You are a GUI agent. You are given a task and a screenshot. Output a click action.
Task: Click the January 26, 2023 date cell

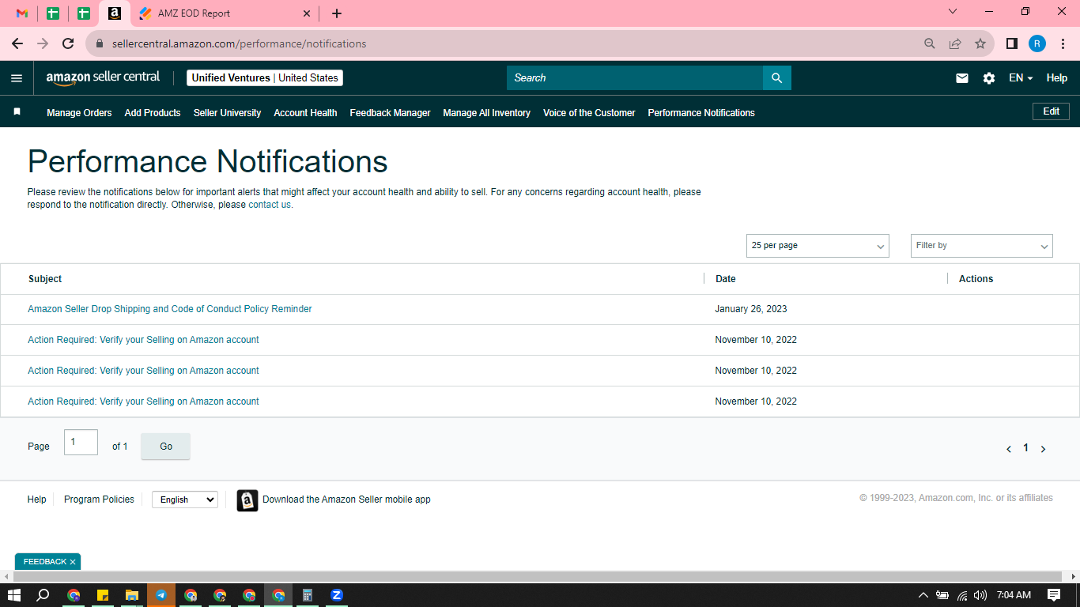pyautogui.click(x=751, y=309)
